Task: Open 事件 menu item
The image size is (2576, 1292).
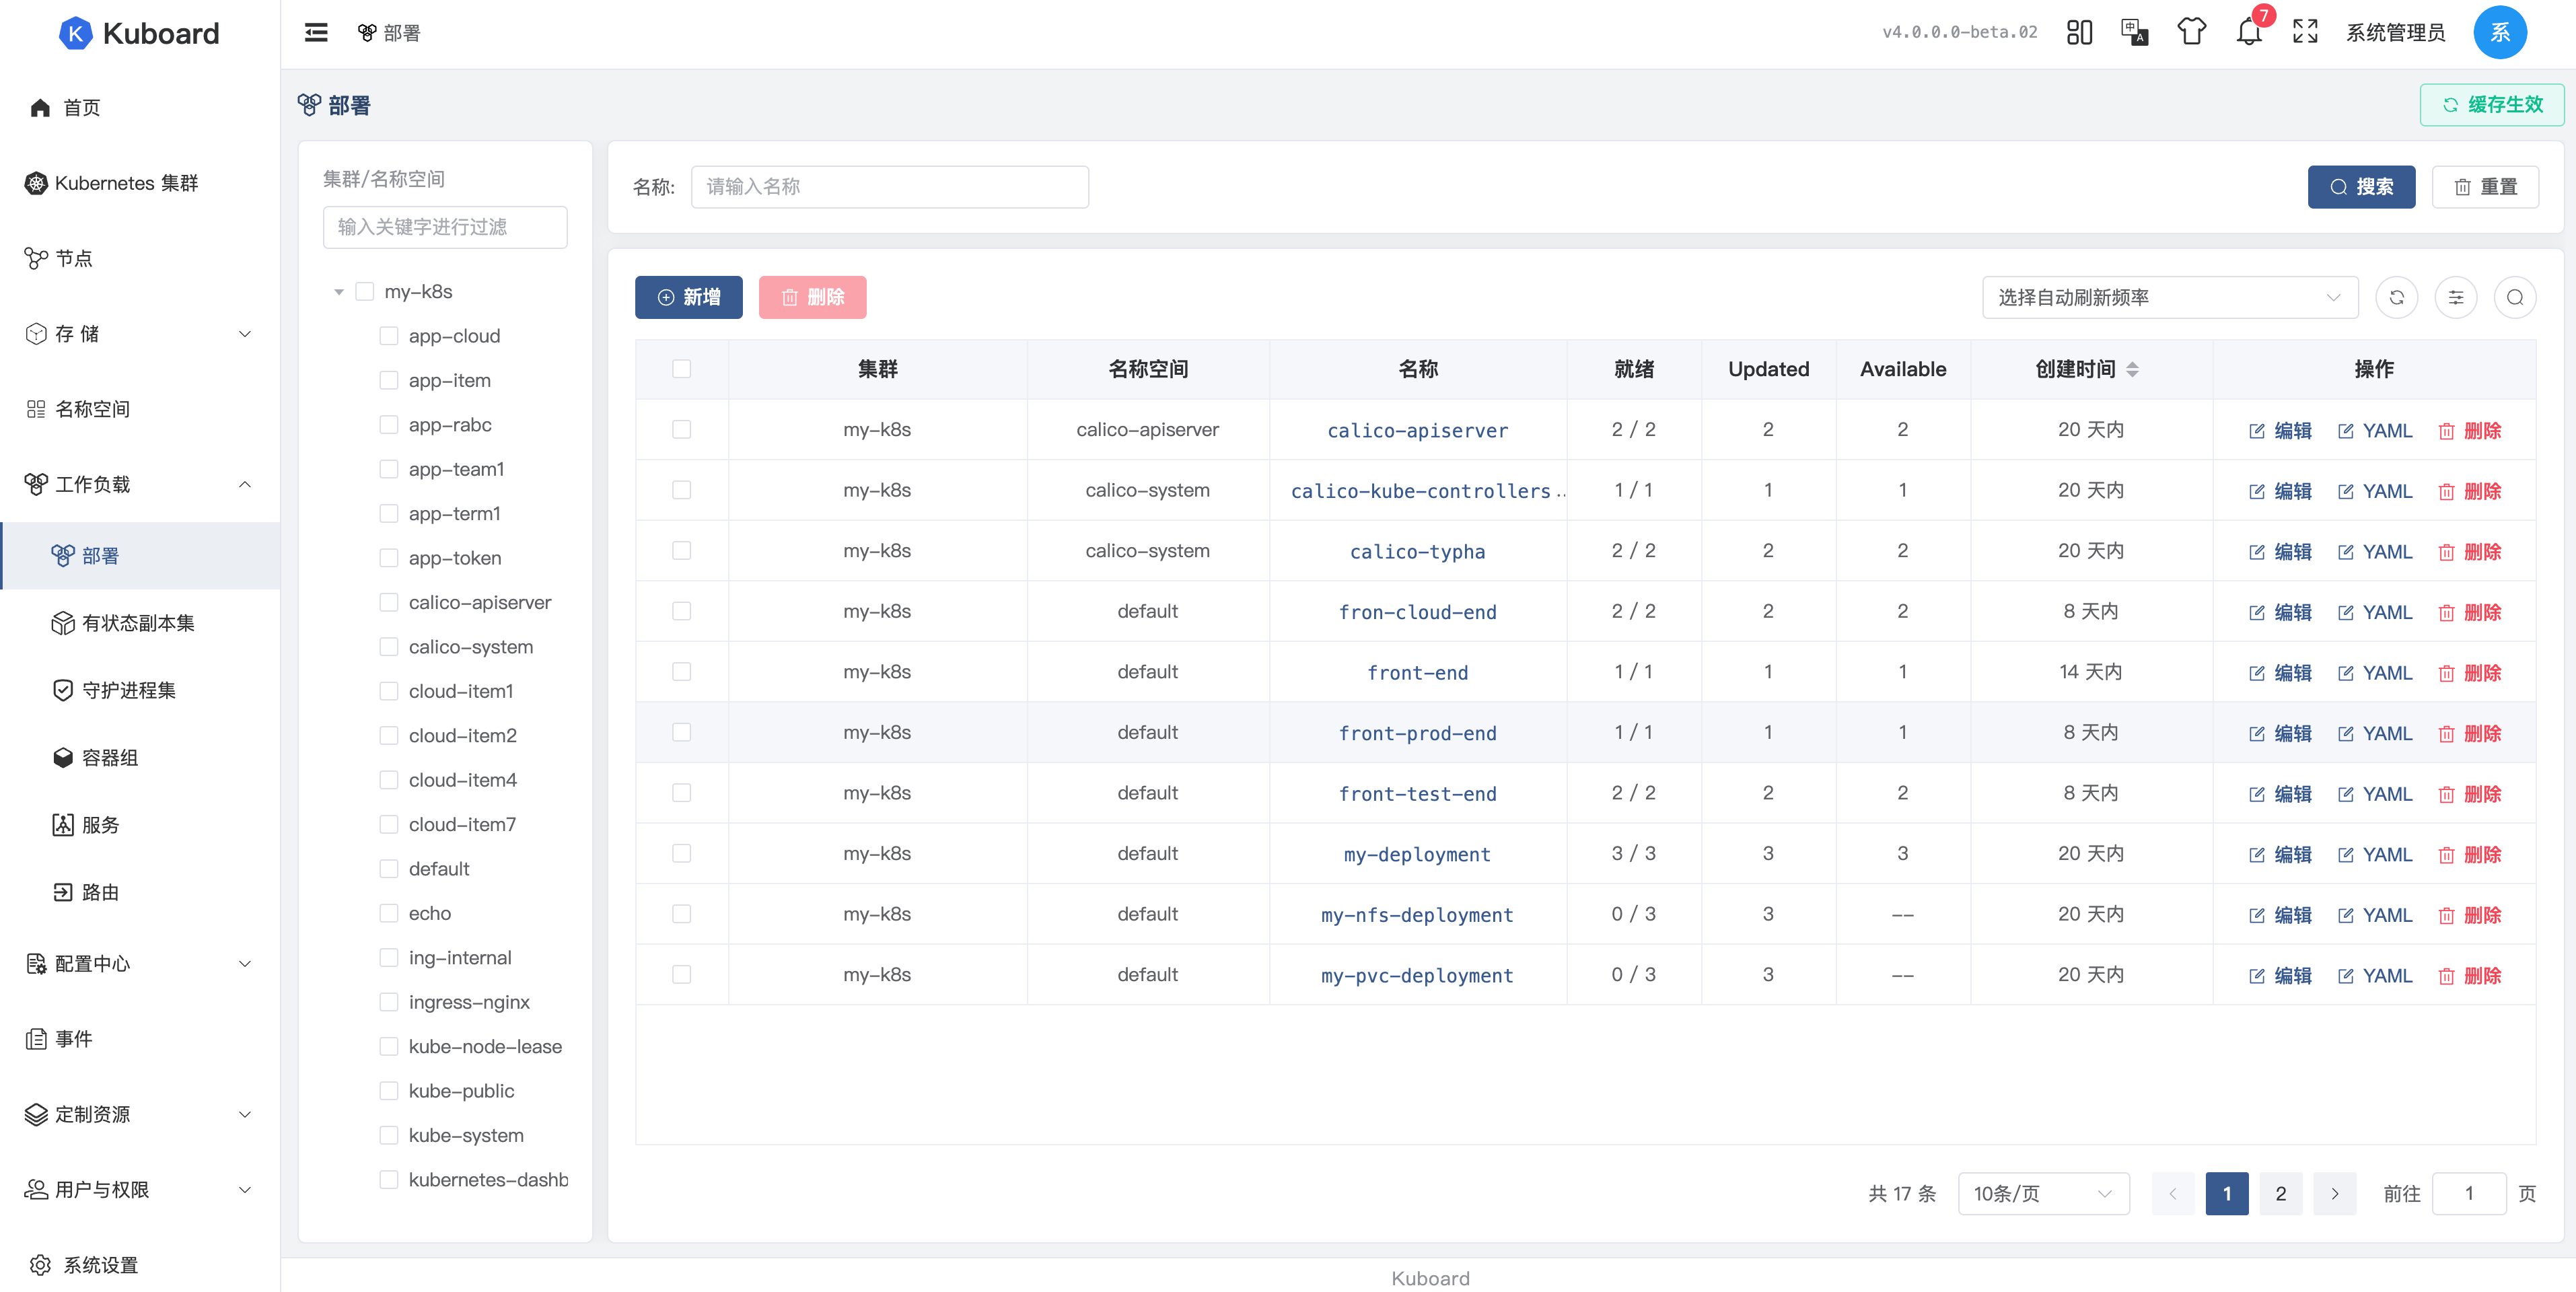Action: (x=140, y=1039)
